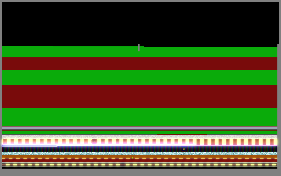Select the large lower green band
This screenshot has width=281, height=176.
click(140, 117)
